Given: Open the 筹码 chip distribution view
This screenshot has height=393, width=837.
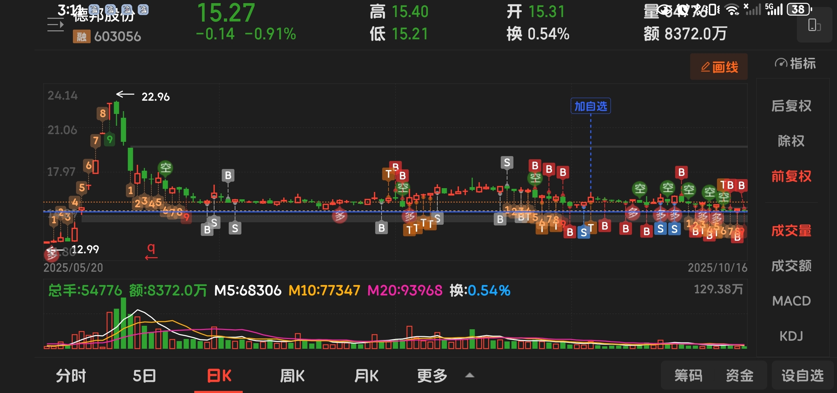Looking at the screenshot, I should pos(688,376).
